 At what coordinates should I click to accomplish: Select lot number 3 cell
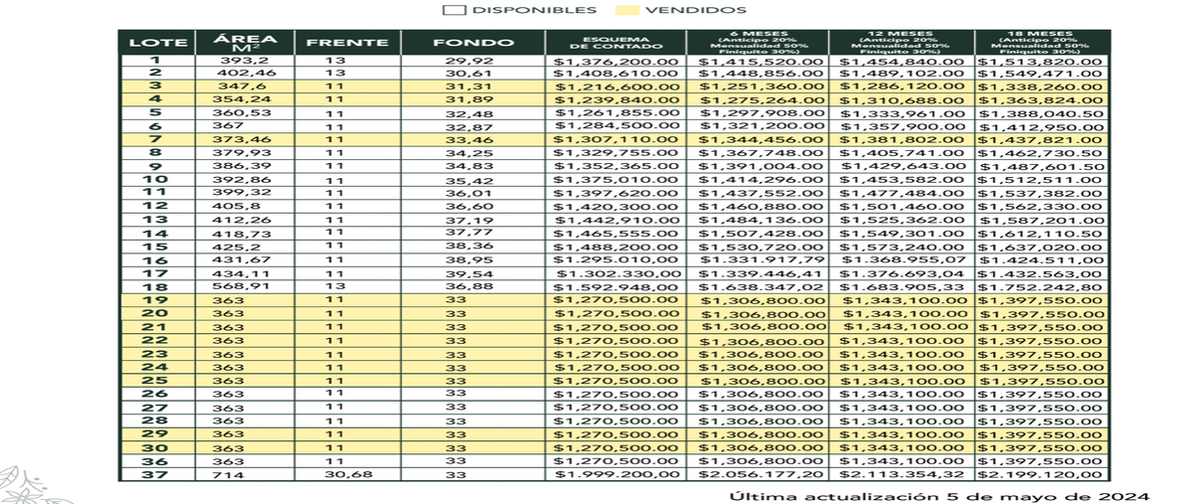pyautogui.click(x=154, y=86)
